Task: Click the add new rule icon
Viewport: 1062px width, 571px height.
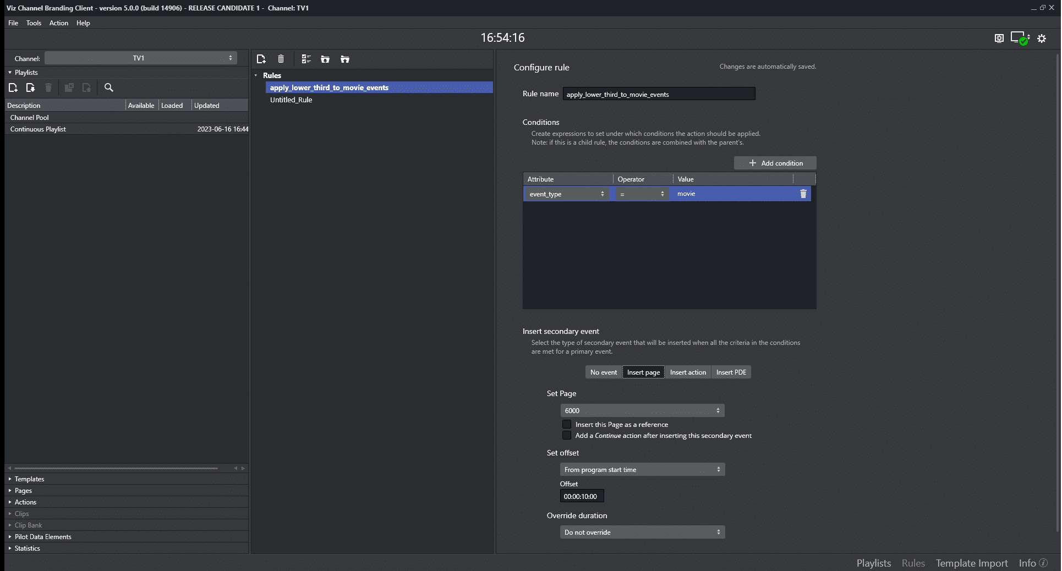Action: tap(261, 59)
